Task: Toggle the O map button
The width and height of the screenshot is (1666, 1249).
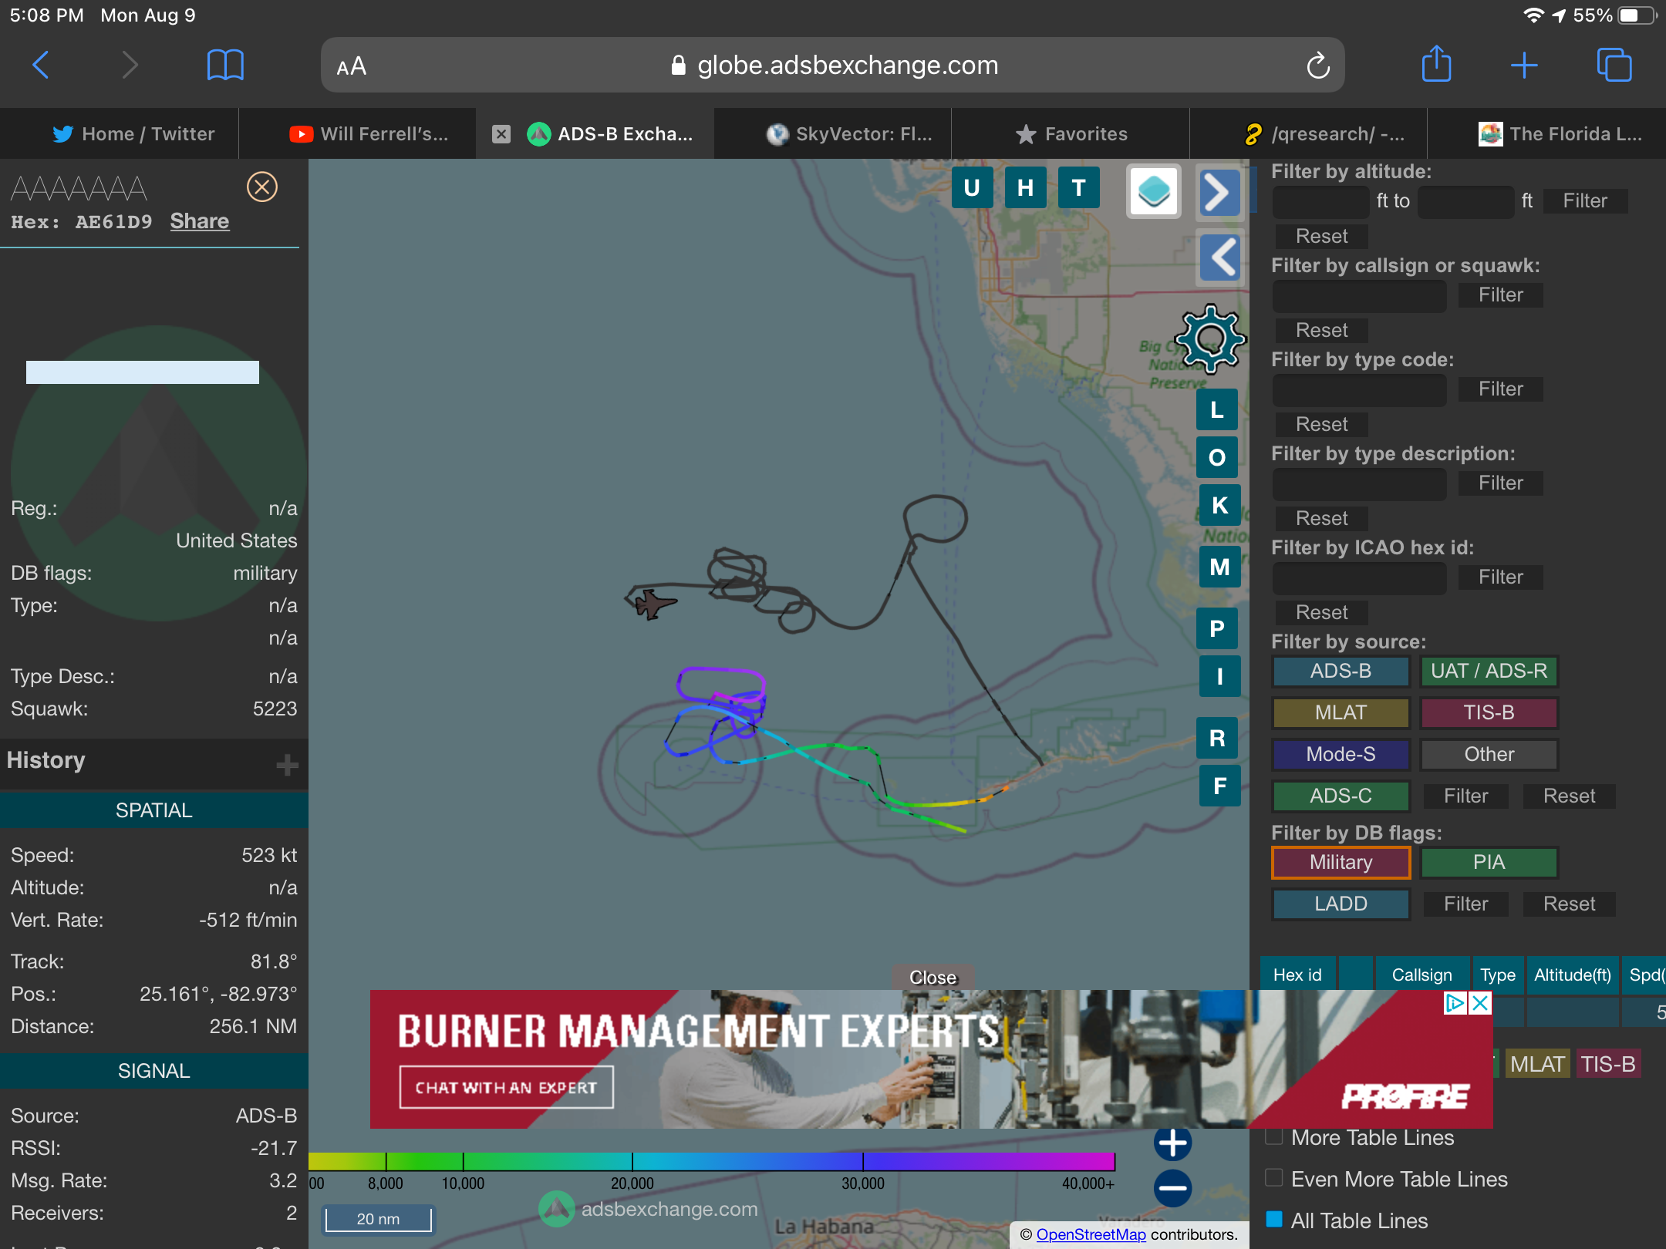Action: point(1217,457)
